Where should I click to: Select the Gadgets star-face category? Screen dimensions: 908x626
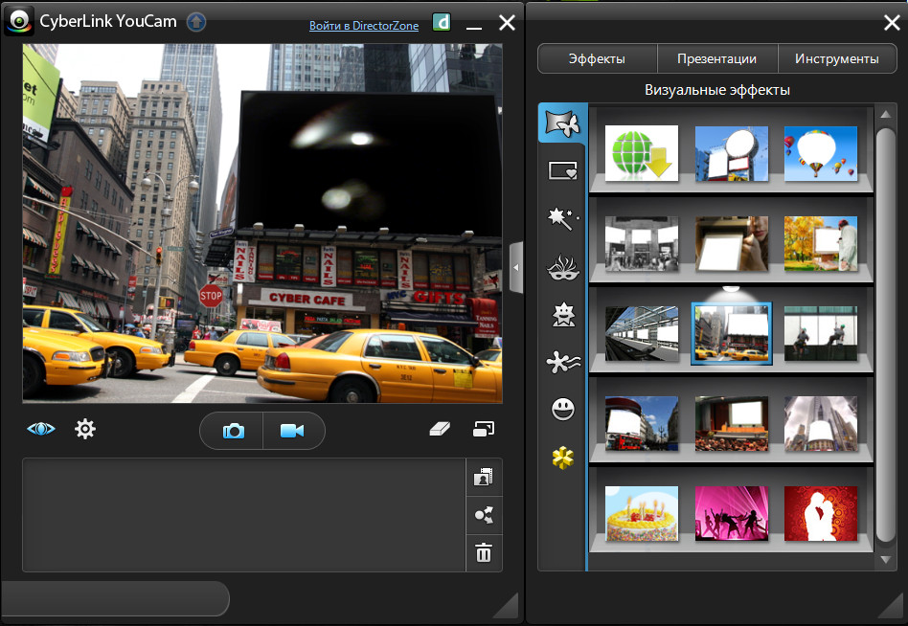[563, 315]
